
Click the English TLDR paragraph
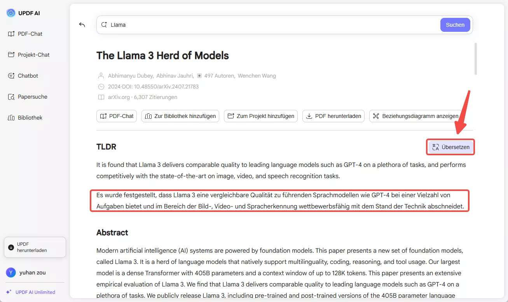[x=281, y=170]
